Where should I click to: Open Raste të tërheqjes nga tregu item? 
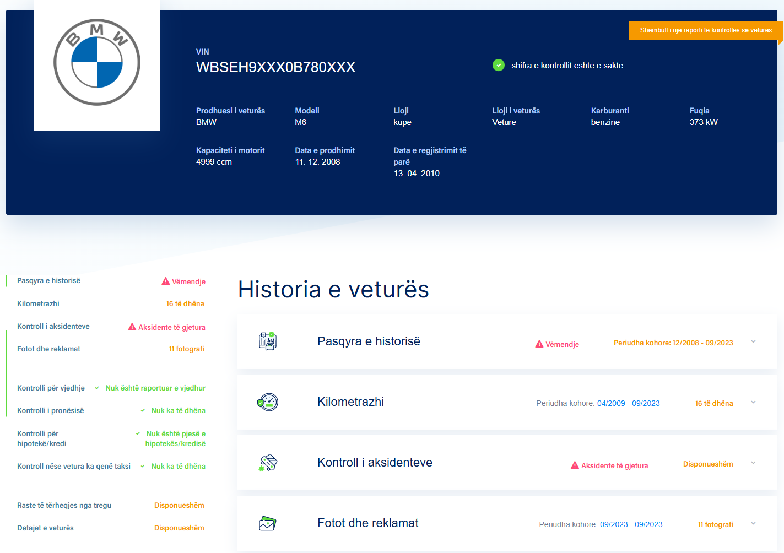(64, 506)
